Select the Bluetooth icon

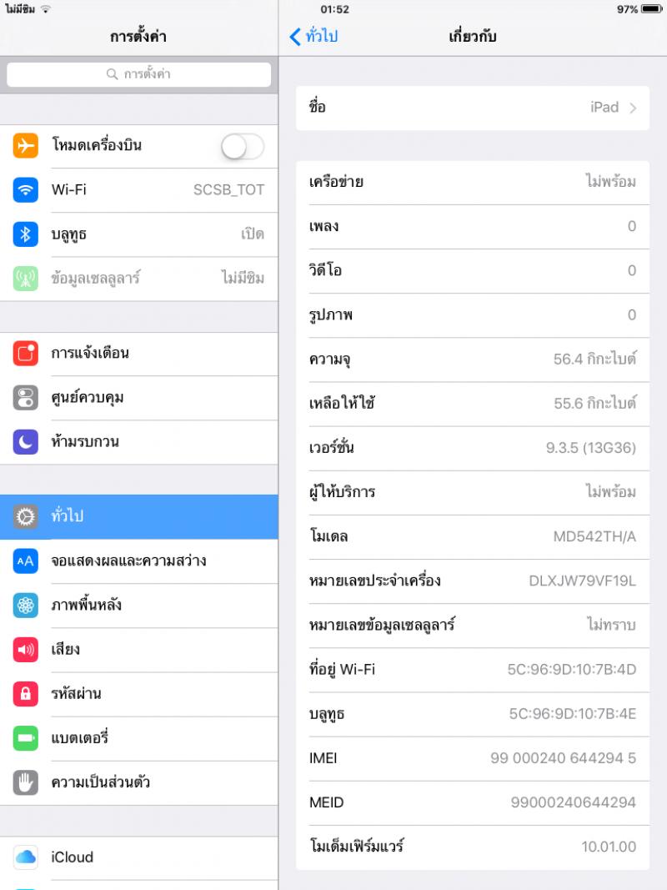click(26, 234)
